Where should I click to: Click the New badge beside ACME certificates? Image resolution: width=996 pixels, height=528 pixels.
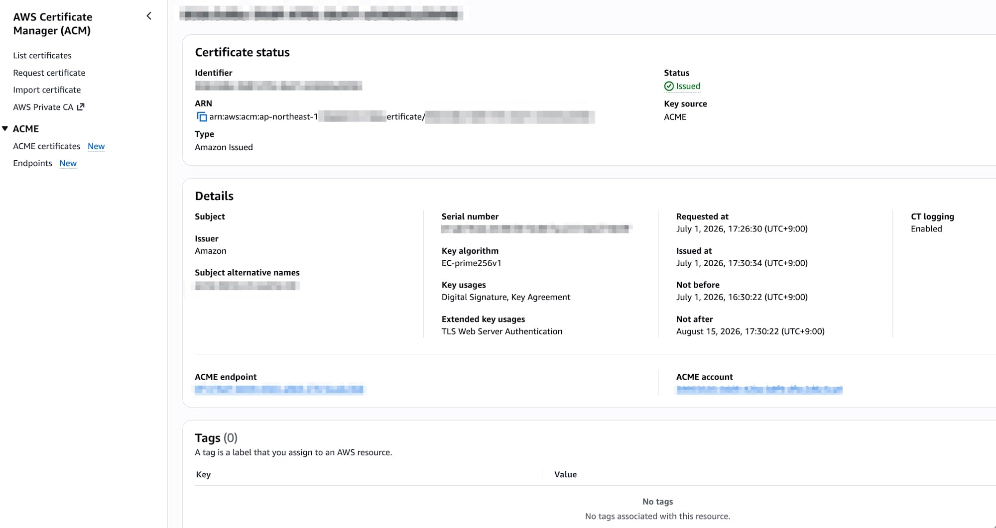(96, 146)
